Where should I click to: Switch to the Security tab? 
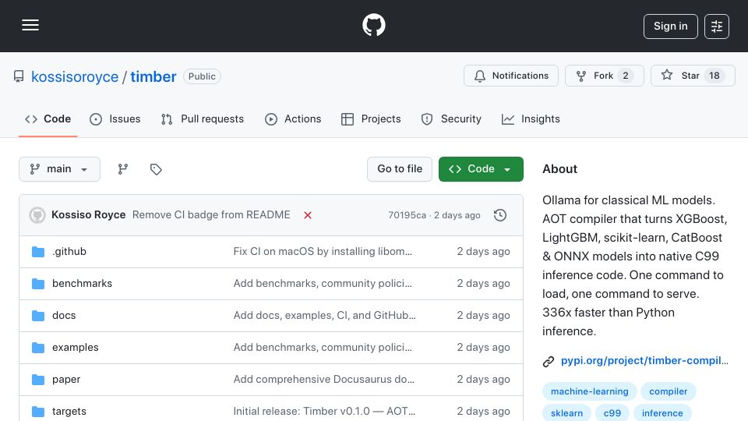point(451,119)
